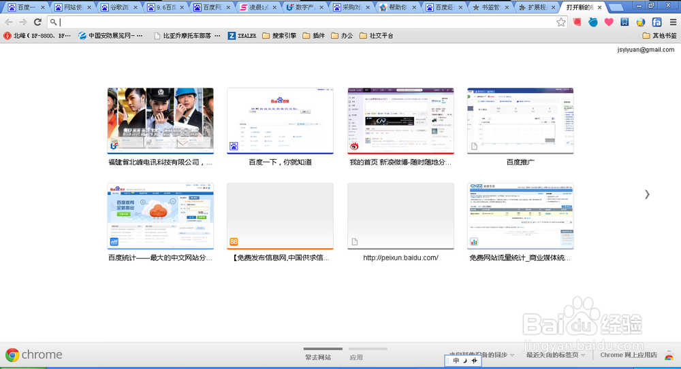This screenshot has height=369, width=681.
Task: Open the http://peixun.baidu.com/ caption link
Action: (x=400, y=258)
